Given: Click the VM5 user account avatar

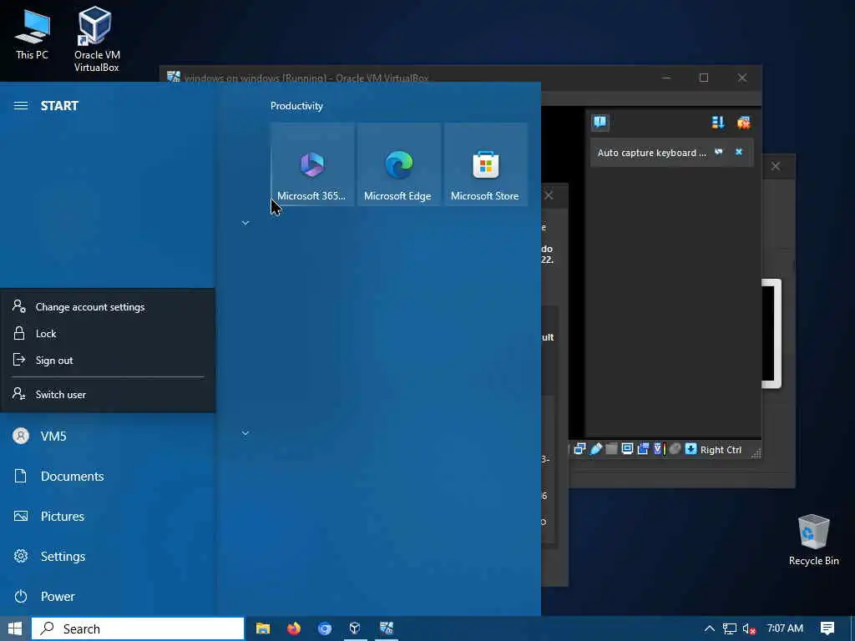Looking at the screenshot, I should pos(21,436).
